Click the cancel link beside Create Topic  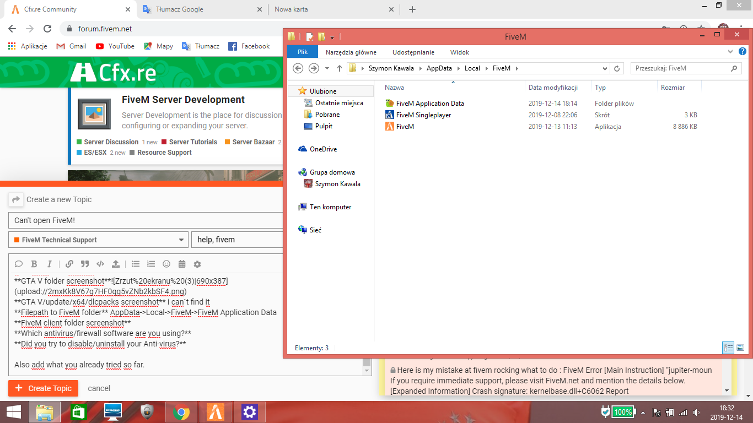point(99,388)
